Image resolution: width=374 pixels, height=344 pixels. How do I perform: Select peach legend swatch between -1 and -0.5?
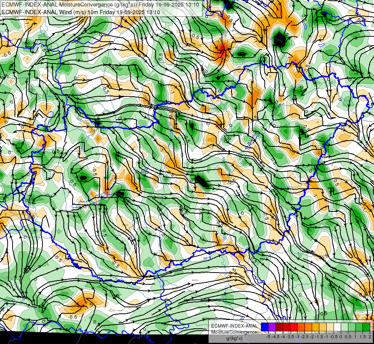(x=330, y=327)
